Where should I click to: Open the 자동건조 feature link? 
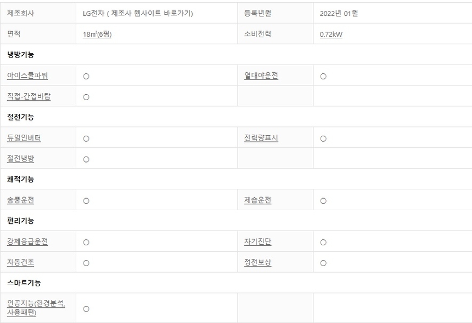(x=21, y=263)
